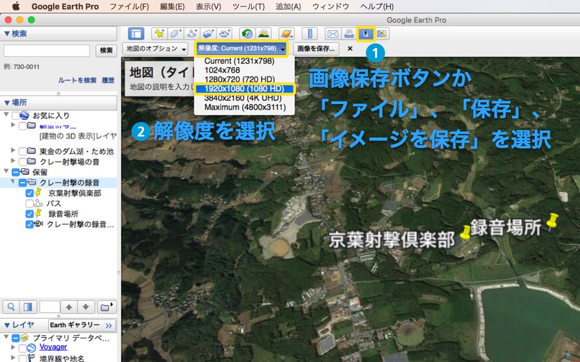Collapse the 検索 panel triangle

pos(7,33)
